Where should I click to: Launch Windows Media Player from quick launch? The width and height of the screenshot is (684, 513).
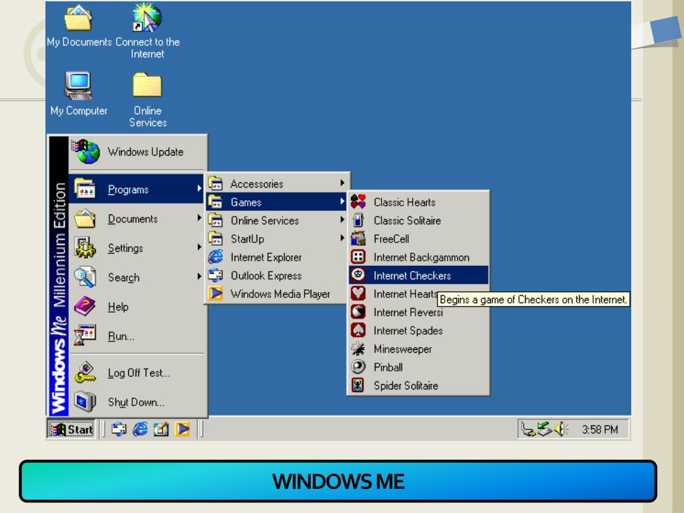tap(182, 428)
